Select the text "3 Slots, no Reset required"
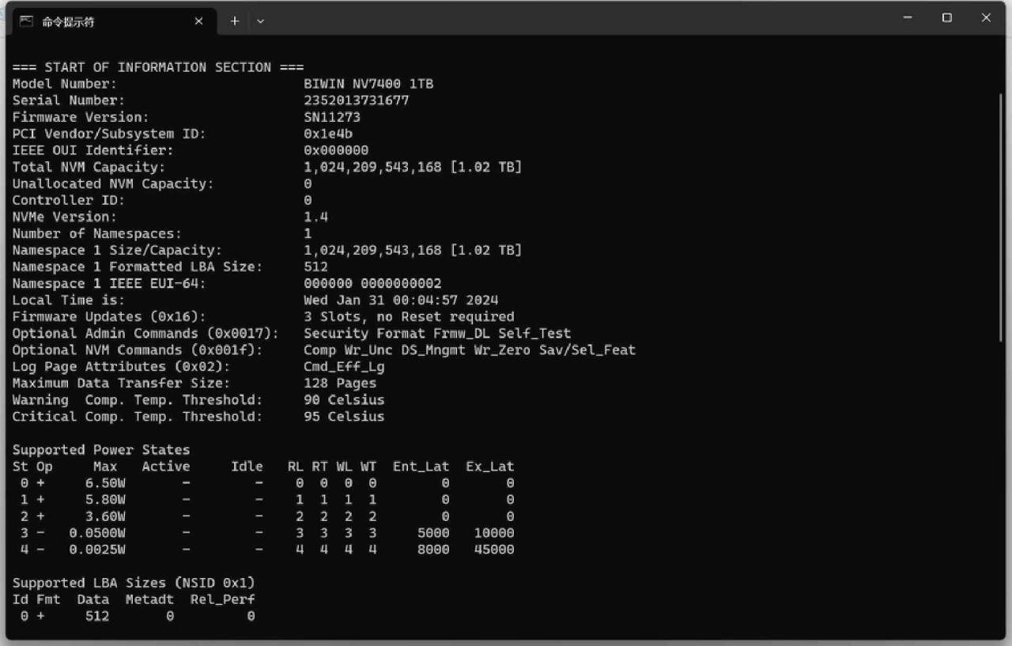 click(409, 316)
